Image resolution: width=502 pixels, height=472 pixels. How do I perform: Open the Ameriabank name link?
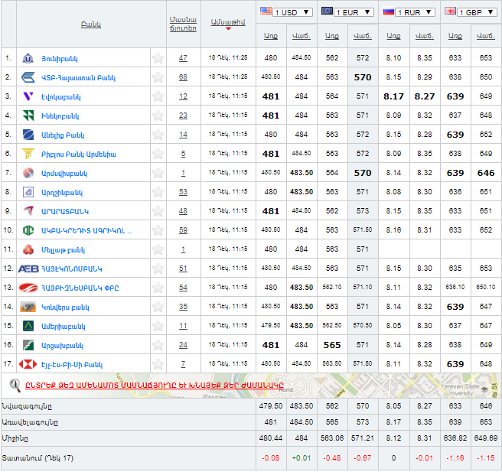click(64, 327)
